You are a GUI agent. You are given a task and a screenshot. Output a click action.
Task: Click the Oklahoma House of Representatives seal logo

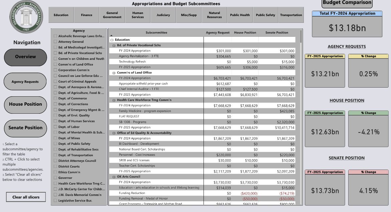tap(26, 17)
